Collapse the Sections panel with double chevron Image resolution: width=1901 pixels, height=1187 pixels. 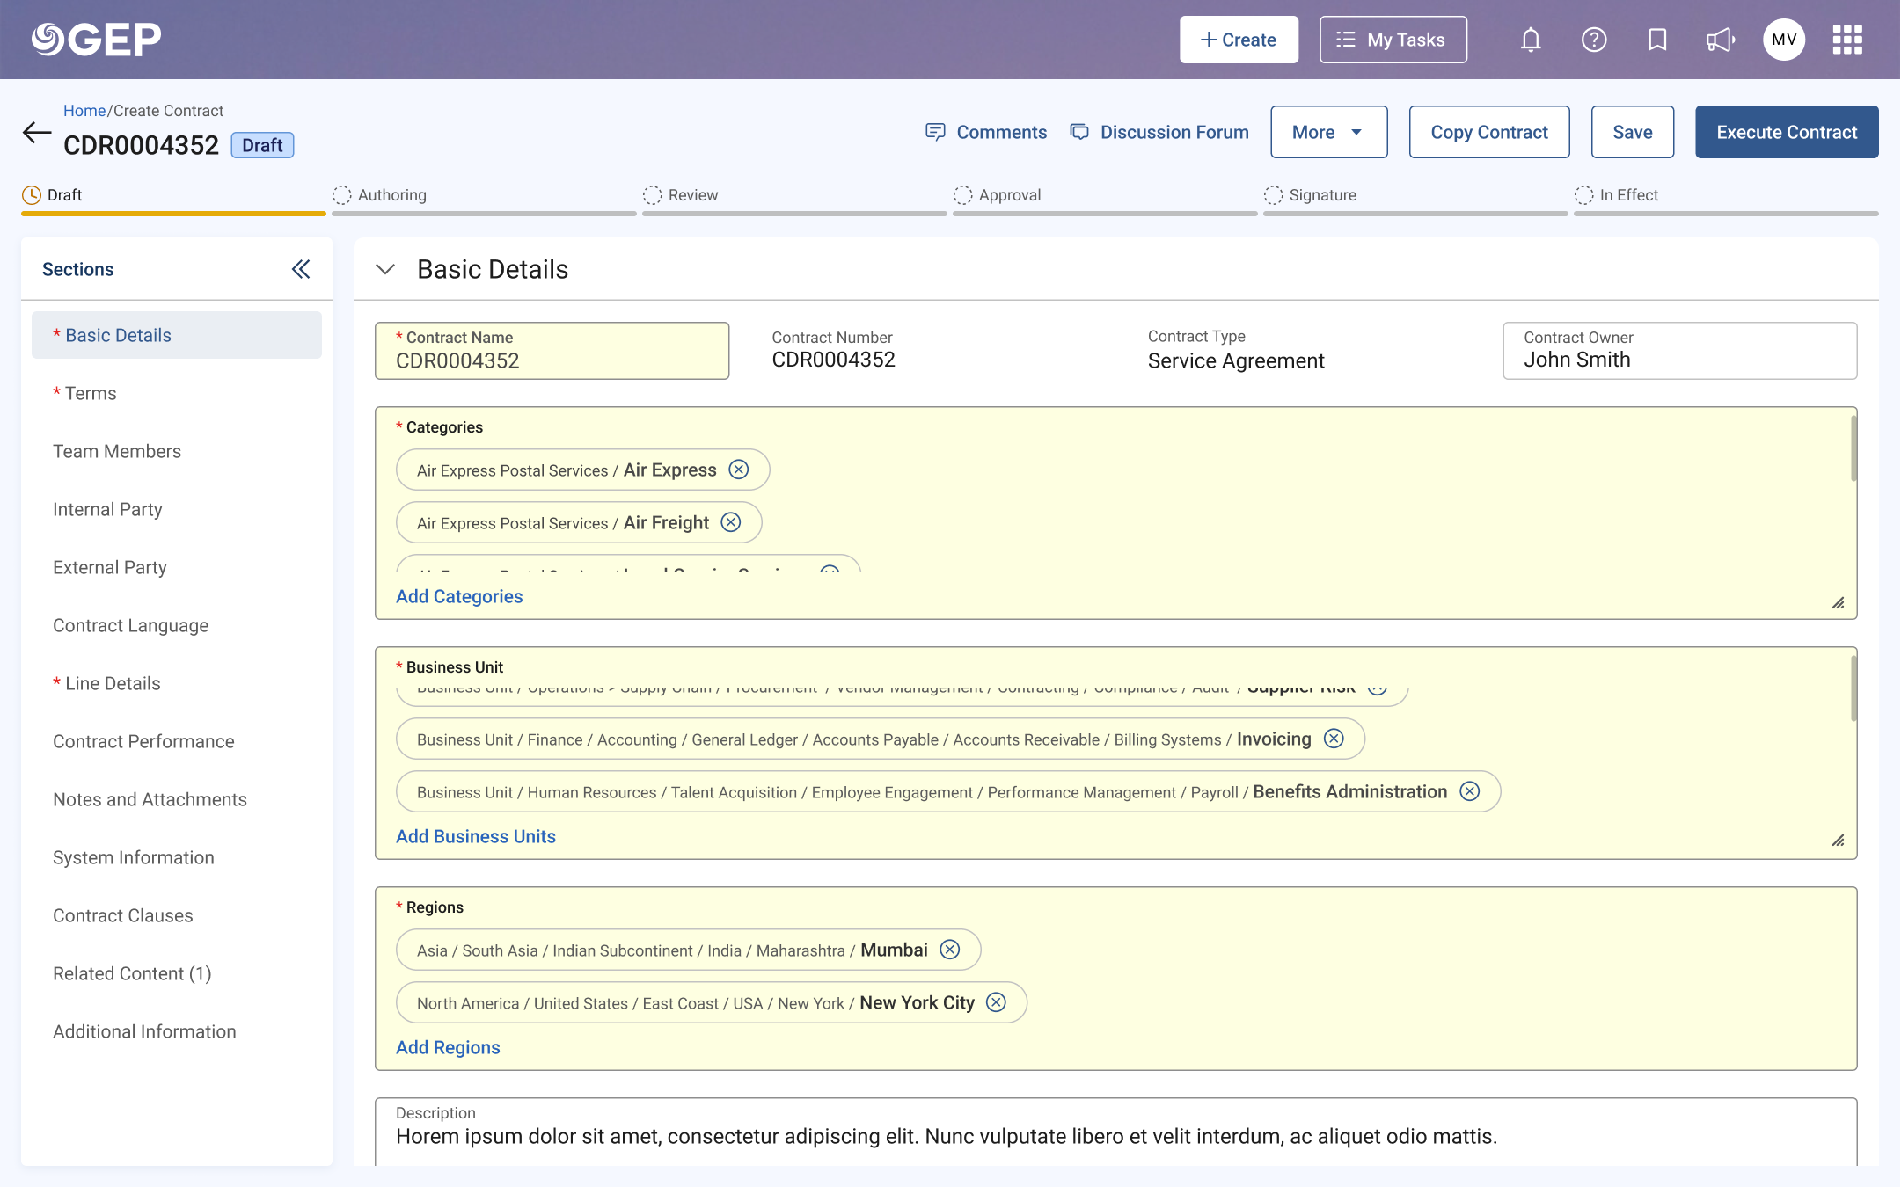[x=301, y=269]
